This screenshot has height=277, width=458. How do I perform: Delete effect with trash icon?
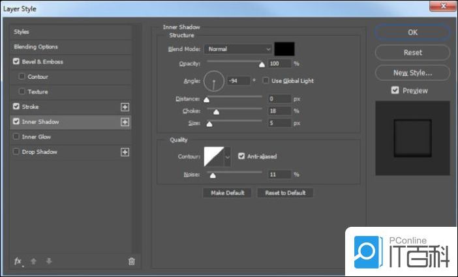point(132,261)
